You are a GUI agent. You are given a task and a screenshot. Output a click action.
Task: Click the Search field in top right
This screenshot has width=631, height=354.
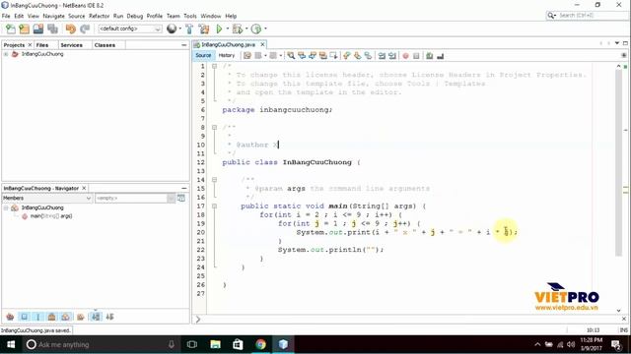[x=588, y=16]
